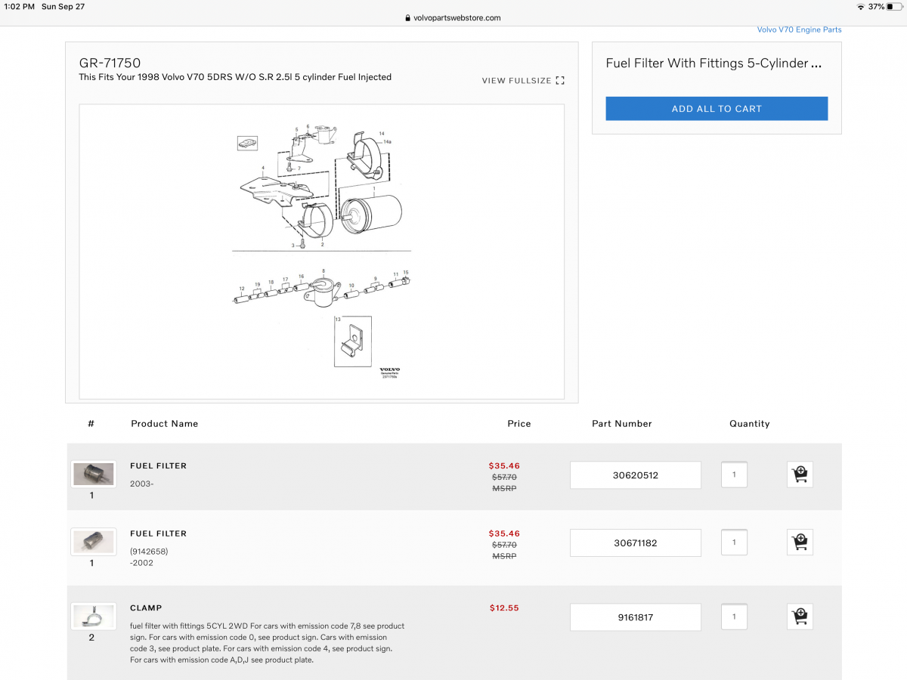Open thumbnail of the -2002 fuel filter
Screen dimensions: 907x680
tap(93, 541)
